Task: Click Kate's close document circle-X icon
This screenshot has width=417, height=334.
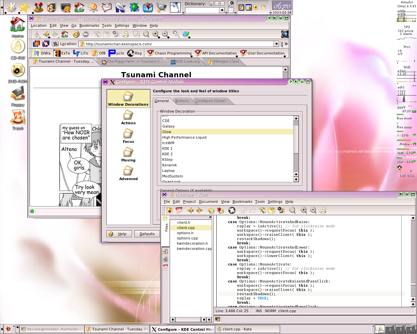Action: 232,210
